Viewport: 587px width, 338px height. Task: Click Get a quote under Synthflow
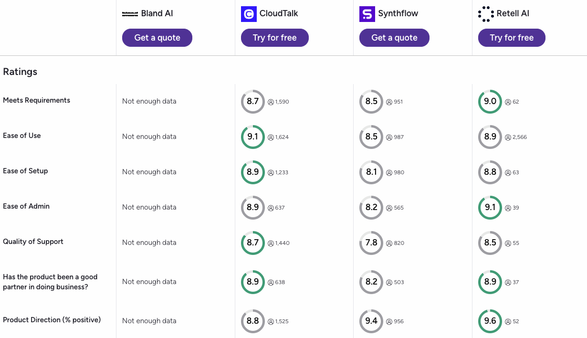pos(394,38)
